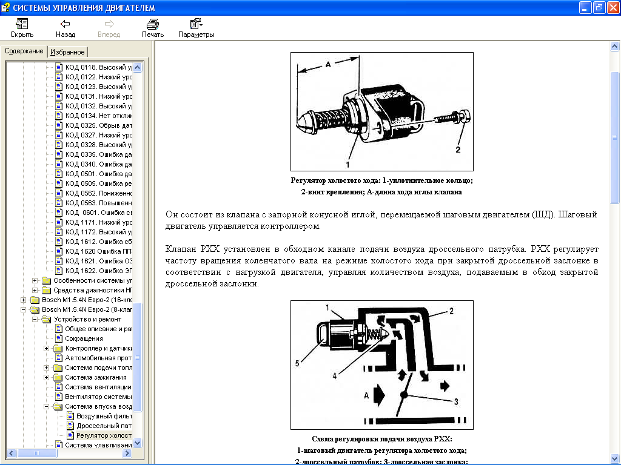Image resolution: width=621 pixels, height=465 pixels.
Task: Open the Сокращения topic
Action: (84, 338)
